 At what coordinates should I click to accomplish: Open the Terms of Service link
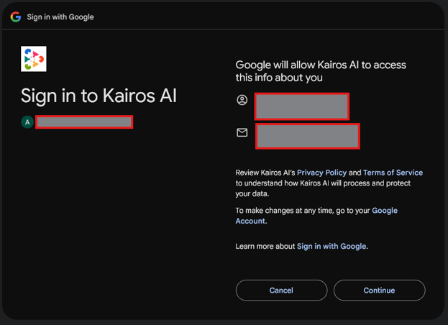pyautogui.click(x=393, y=173)
